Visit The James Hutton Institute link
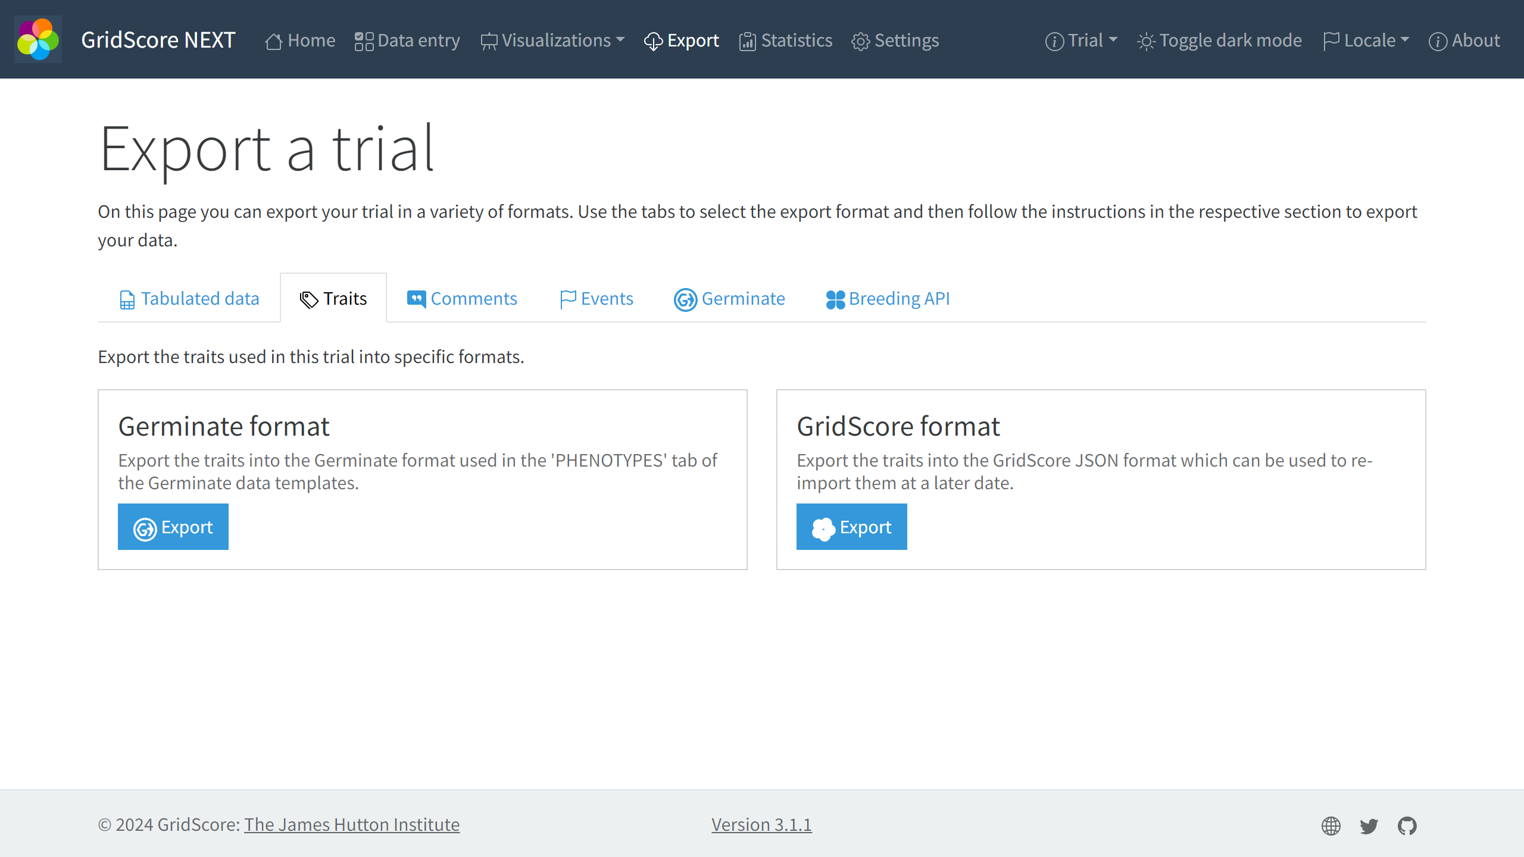The width and height of the screenshot is (1524, 857). [352, 824]
